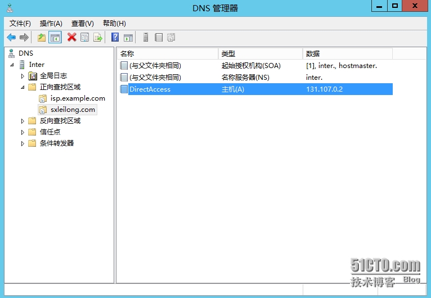Select the 正向查找区域 tree label

point(60,87)
